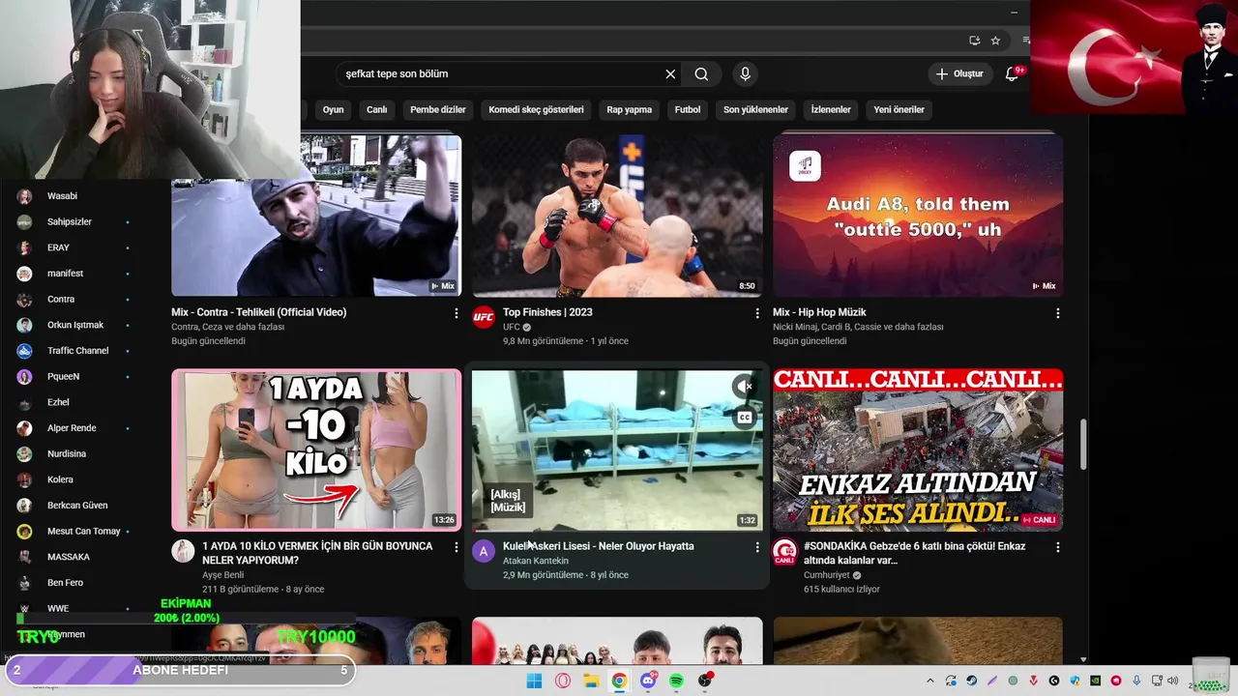1238x696 pixels.
Task: Open the Atakan Kantekin channel name link
Action: coord(536,561)
